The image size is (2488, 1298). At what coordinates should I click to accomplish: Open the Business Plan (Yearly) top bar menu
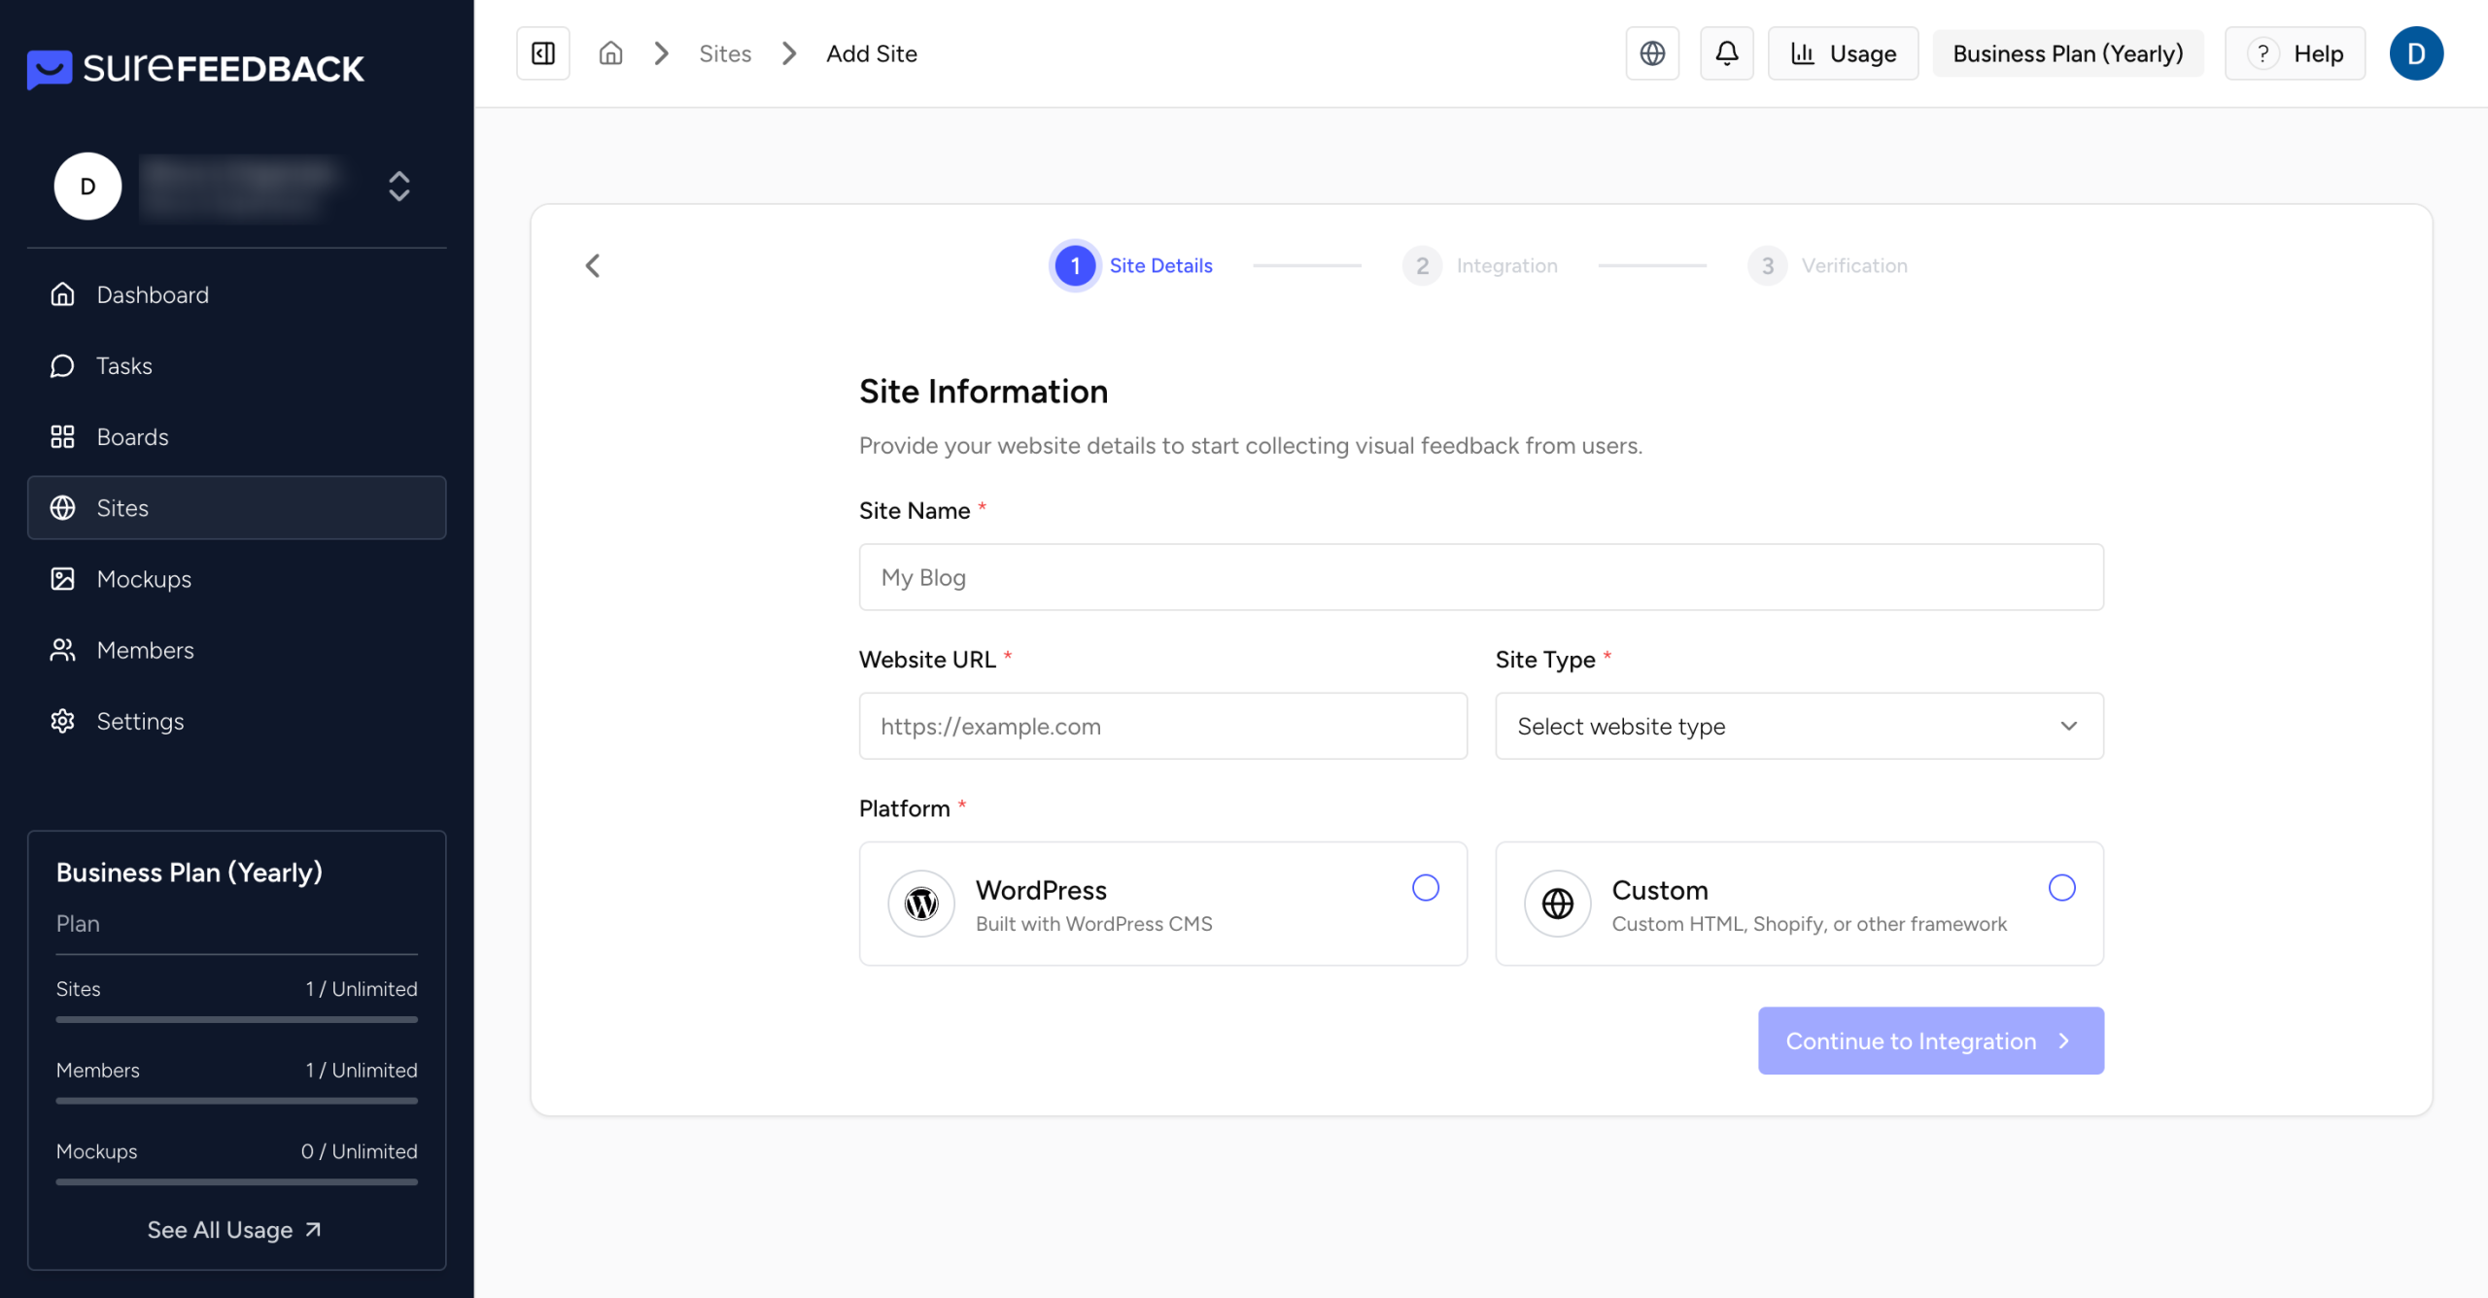pos(2067,53)
